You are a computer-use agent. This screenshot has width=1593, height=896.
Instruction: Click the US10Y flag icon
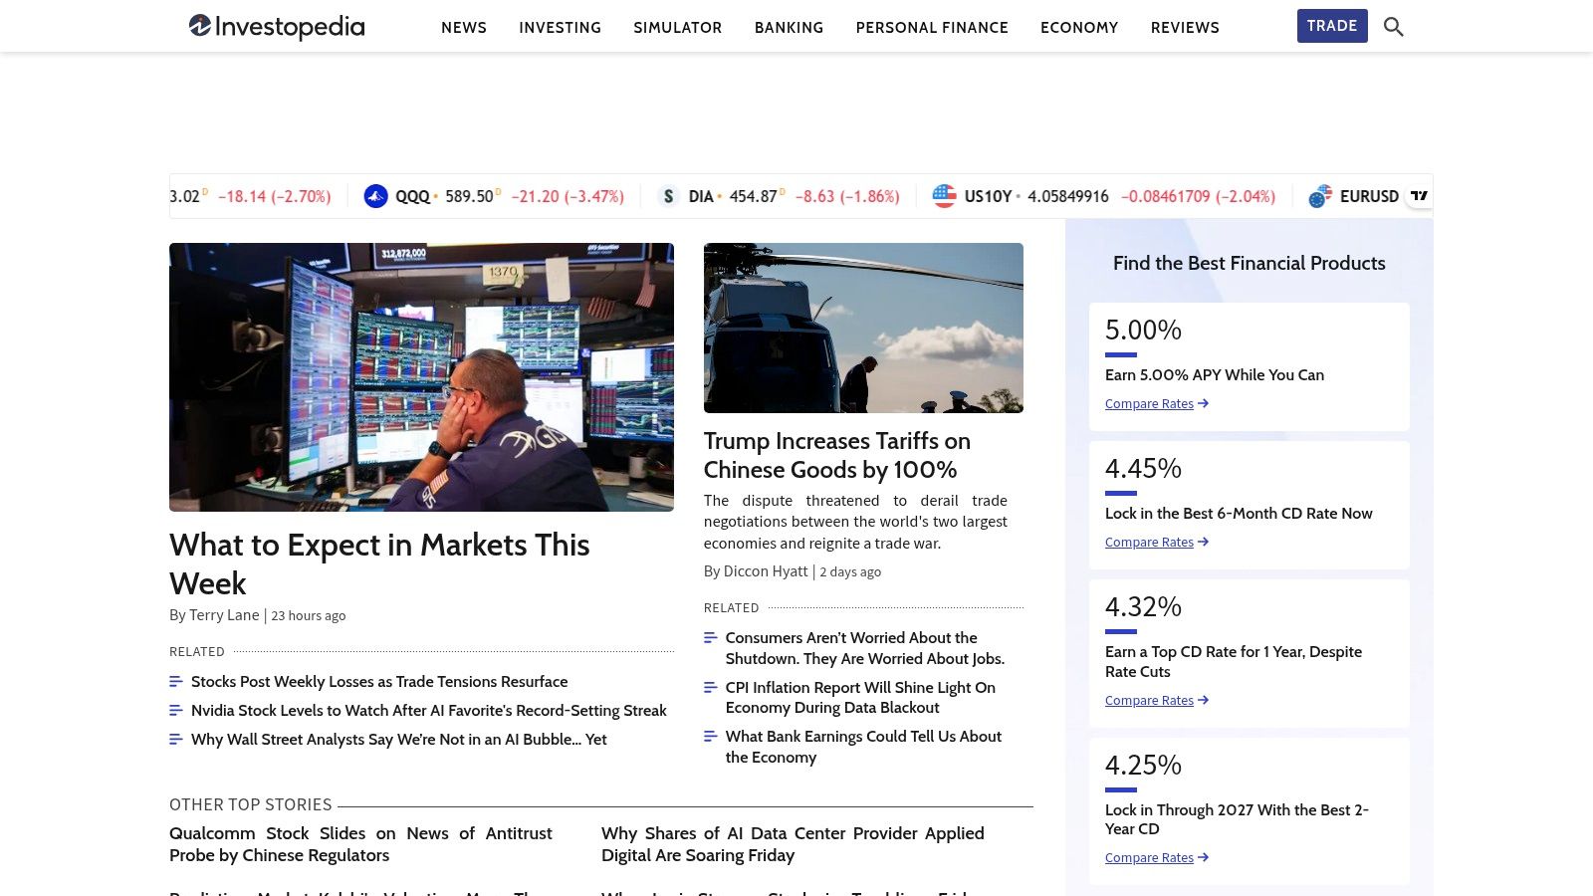pos(944,196)
